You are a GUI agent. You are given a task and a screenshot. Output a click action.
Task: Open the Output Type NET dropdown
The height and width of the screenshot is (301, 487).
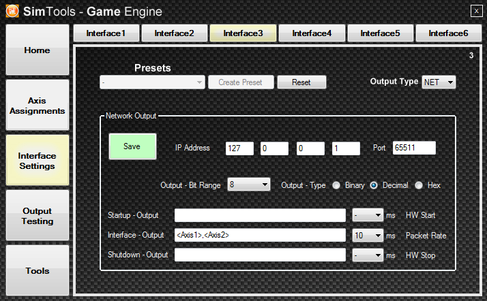[439, 82]
